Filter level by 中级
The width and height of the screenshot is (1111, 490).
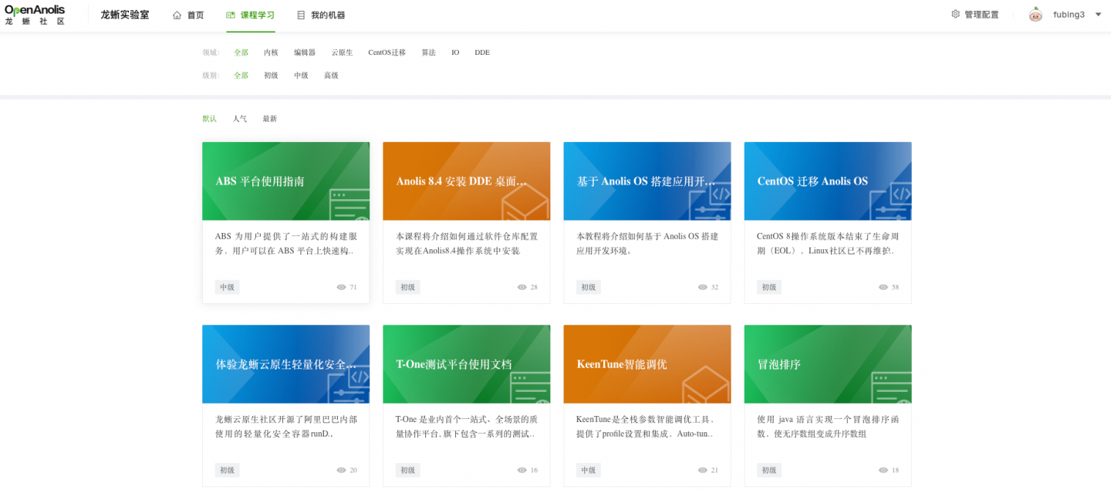pos(301,76)
